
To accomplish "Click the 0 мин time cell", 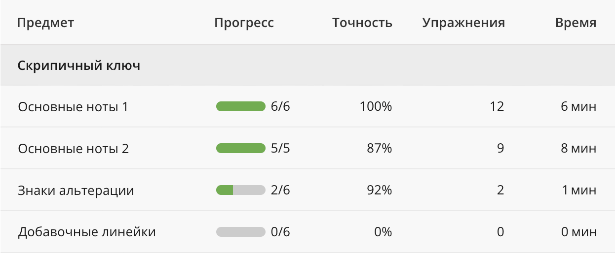I will (578, 232).
